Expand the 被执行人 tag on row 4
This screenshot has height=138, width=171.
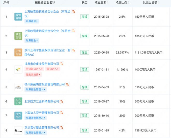coord(52,69)
